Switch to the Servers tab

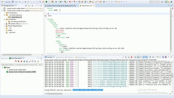(5, 58)
